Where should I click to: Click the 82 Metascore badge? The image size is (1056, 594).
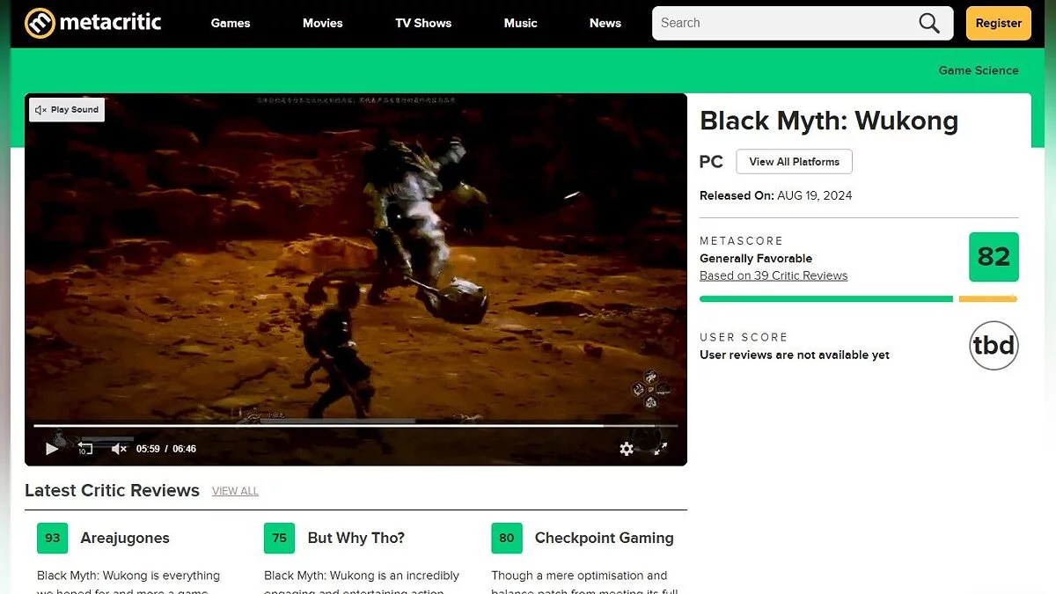click(994, 257)
